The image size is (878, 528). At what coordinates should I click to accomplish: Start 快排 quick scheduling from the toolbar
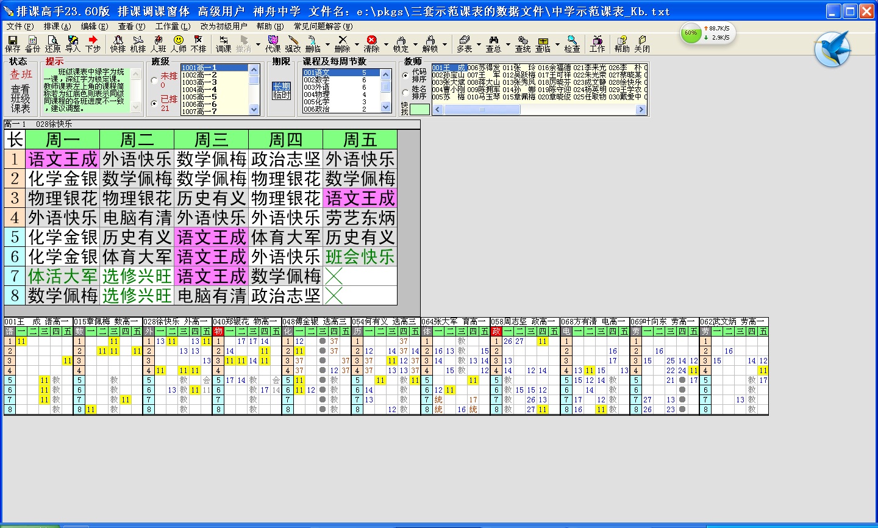(x=118, y=43)
